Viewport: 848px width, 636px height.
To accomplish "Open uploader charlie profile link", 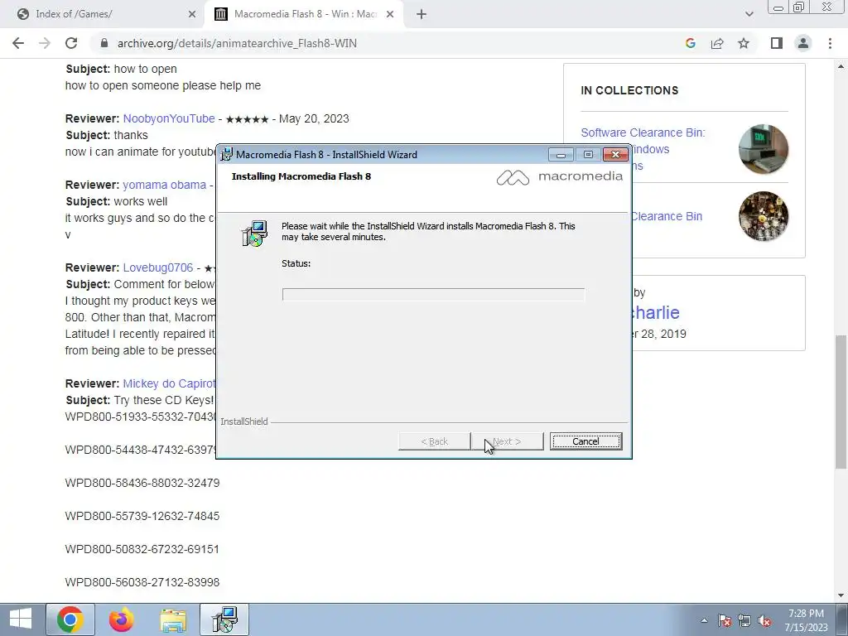I will [656, 312].
